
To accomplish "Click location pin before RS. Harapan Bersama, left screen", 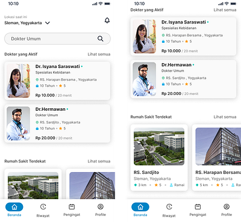I will [x=37, y=79].
